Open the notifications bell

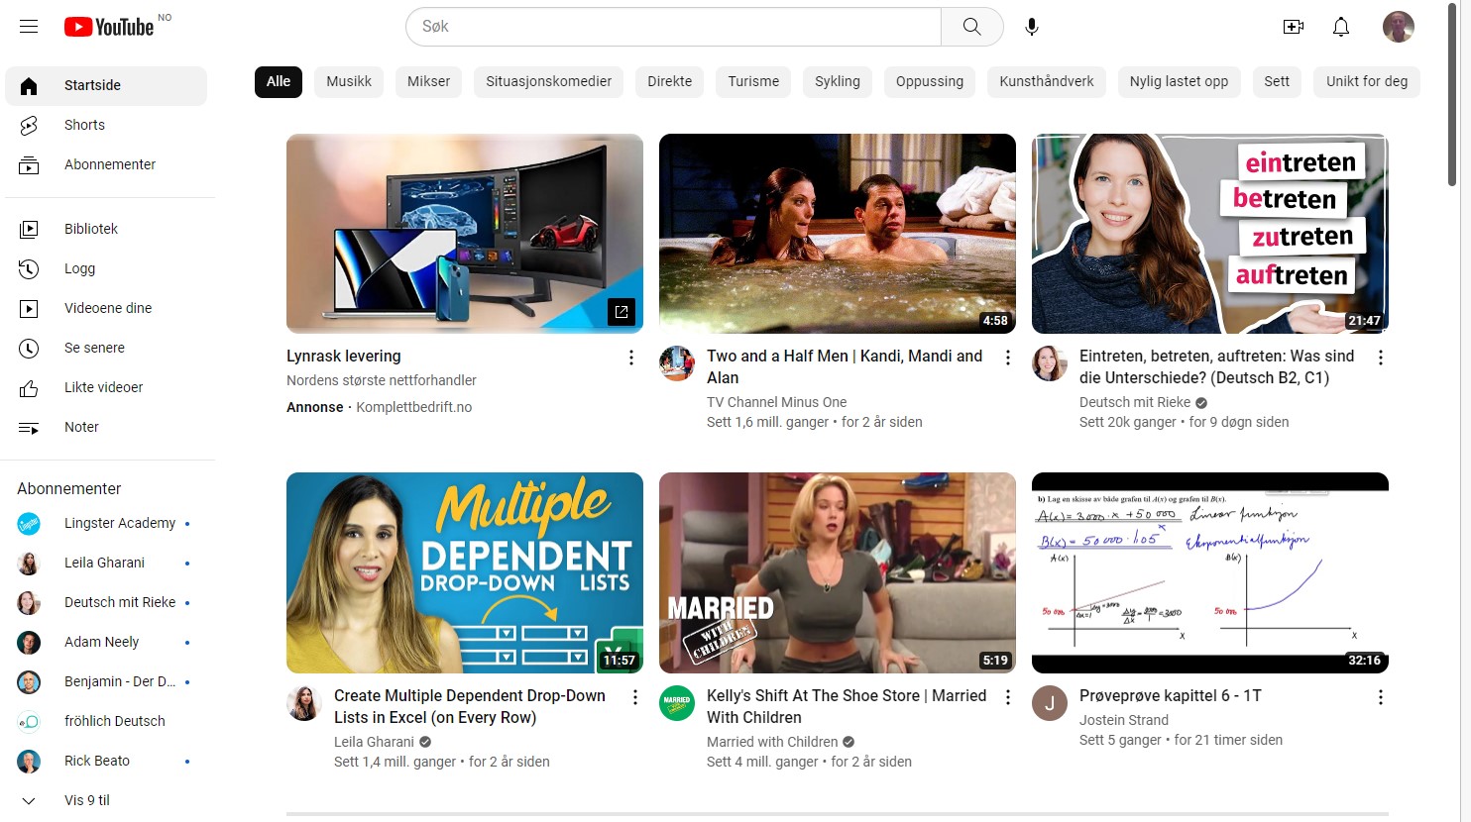(x=1340, y=27)
